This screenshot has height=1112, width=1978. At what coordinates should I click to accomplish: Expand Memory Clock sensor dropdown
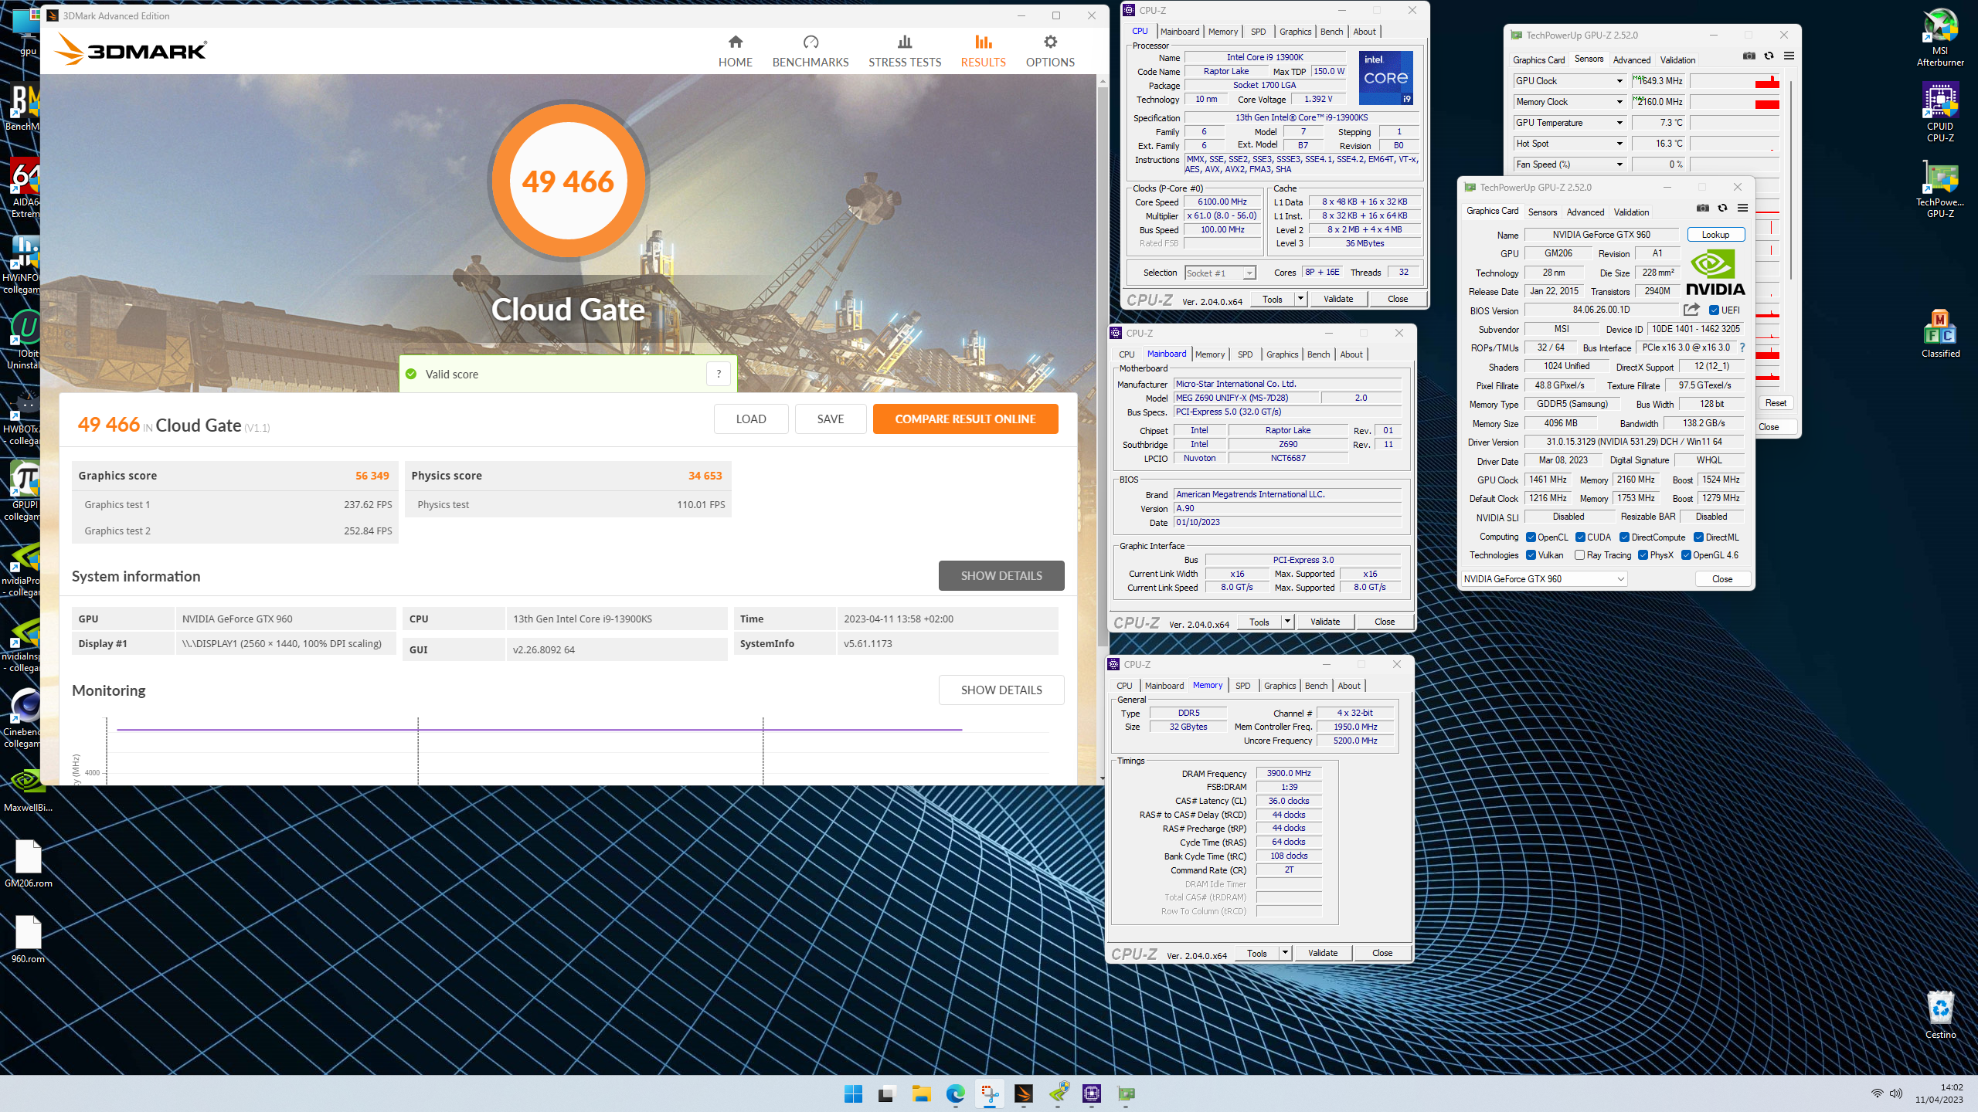coord(1619,102)
